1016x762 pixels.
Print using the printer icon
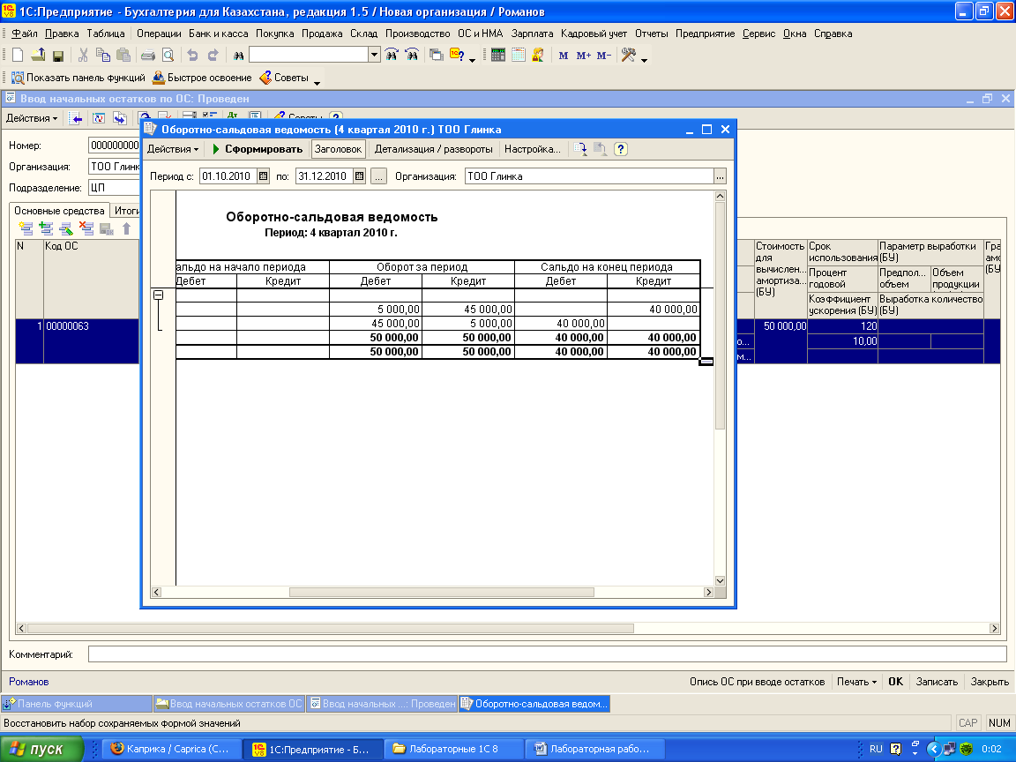[x=148, y=55]
